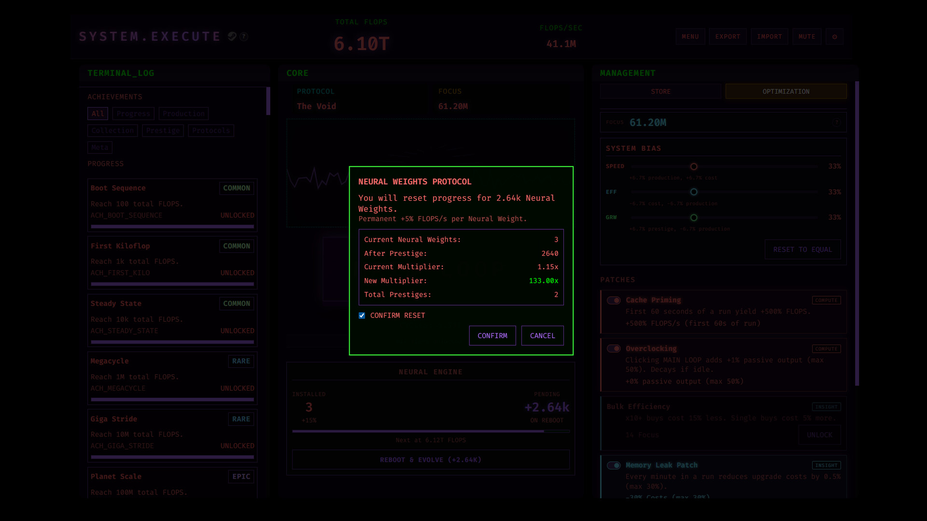Click the EFF slider handle
This screenshot has width=927, height=521.
pos(694,192)
